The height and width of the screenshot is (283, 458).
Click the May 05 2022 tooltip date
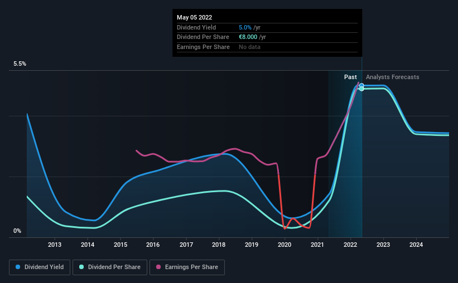(194, 17)
